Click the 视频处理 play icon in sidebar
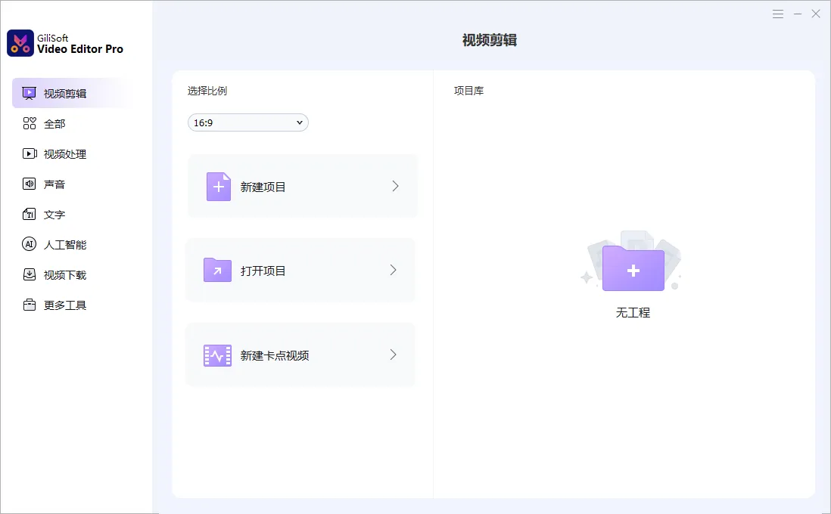This screenshot has height=514, width=831. pos(30,154)
